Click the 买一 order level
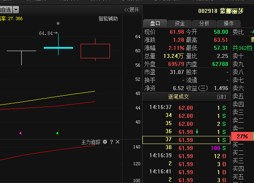Image resolution: width=254 pixels, height=183 pixels. click(238, 144)
